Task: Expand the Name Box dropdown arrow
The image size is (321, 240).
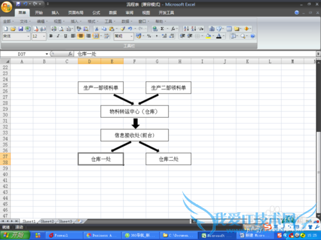Action: point(47,54)
